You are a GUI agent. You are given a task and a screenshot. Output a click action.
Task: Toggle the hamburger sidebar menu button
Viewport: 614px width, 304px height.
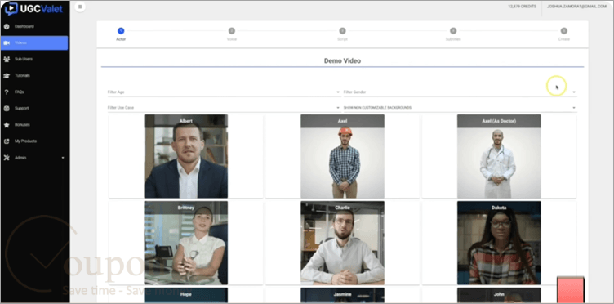[80, 7]
